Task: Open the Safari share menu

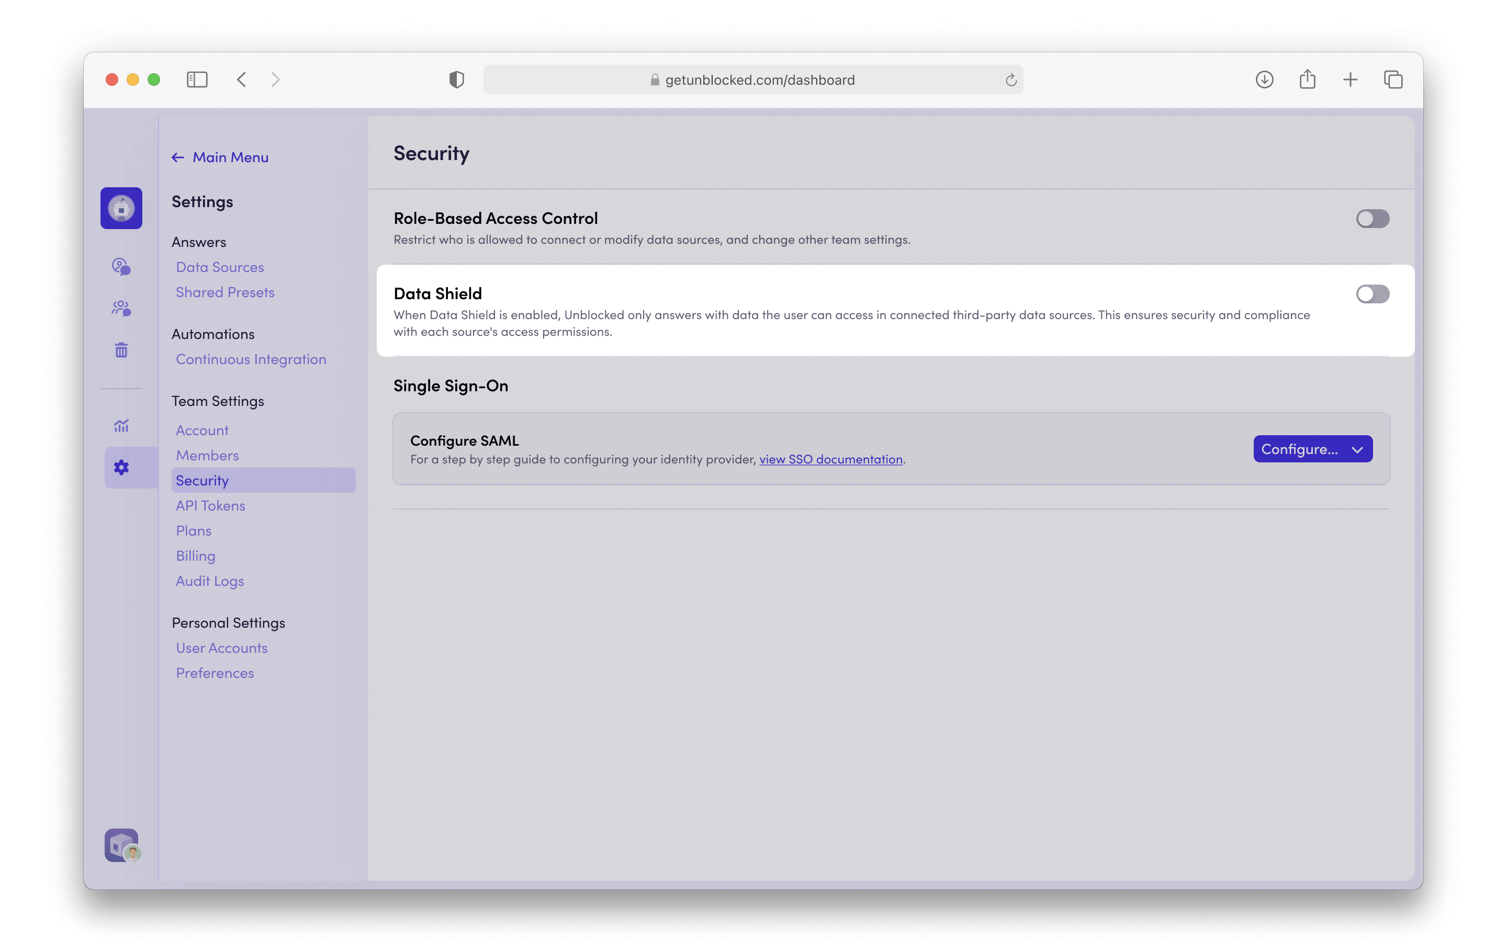Action: [1307, 80]
